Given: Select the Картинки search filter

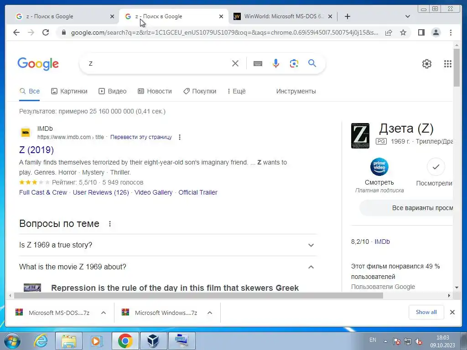Looking at the screenshot, I should tap(69, 91).
